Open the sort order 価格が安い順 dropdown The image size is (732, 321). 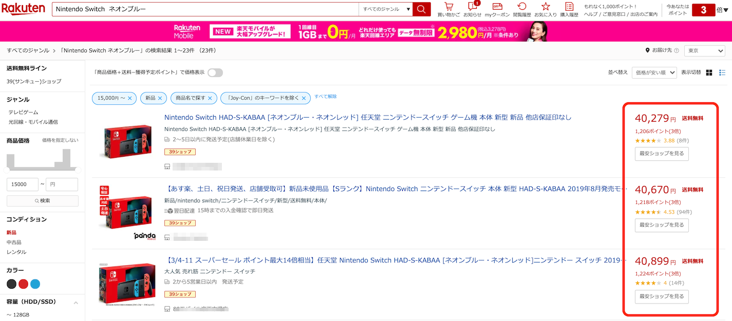654,73
